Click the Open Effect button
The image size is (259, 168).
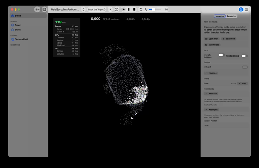(212, 39)
